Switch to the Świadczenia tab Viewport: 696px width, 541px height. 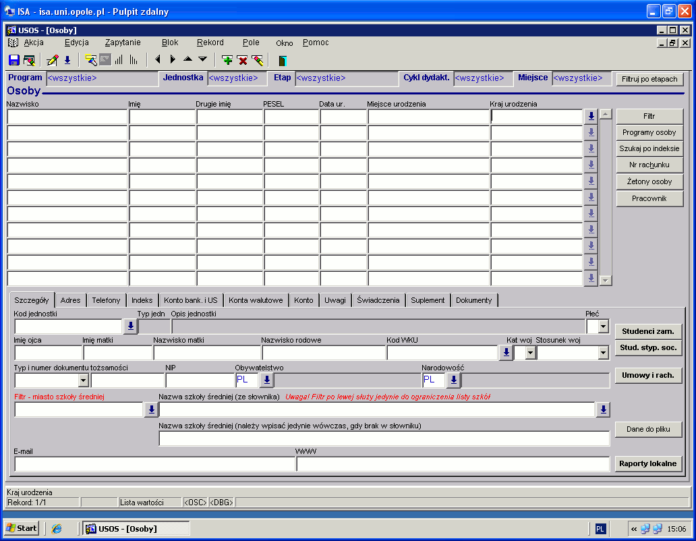coord(378,300)
